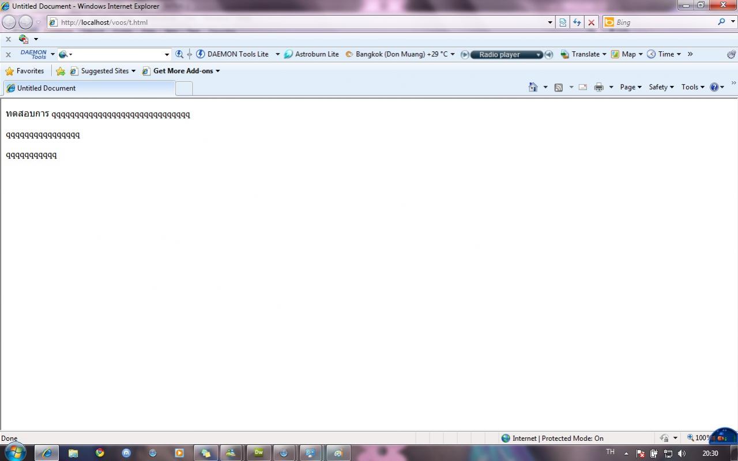Toggle the Compatibility View icon
Viewport: 738px width, 461px height.
point(563,22)
